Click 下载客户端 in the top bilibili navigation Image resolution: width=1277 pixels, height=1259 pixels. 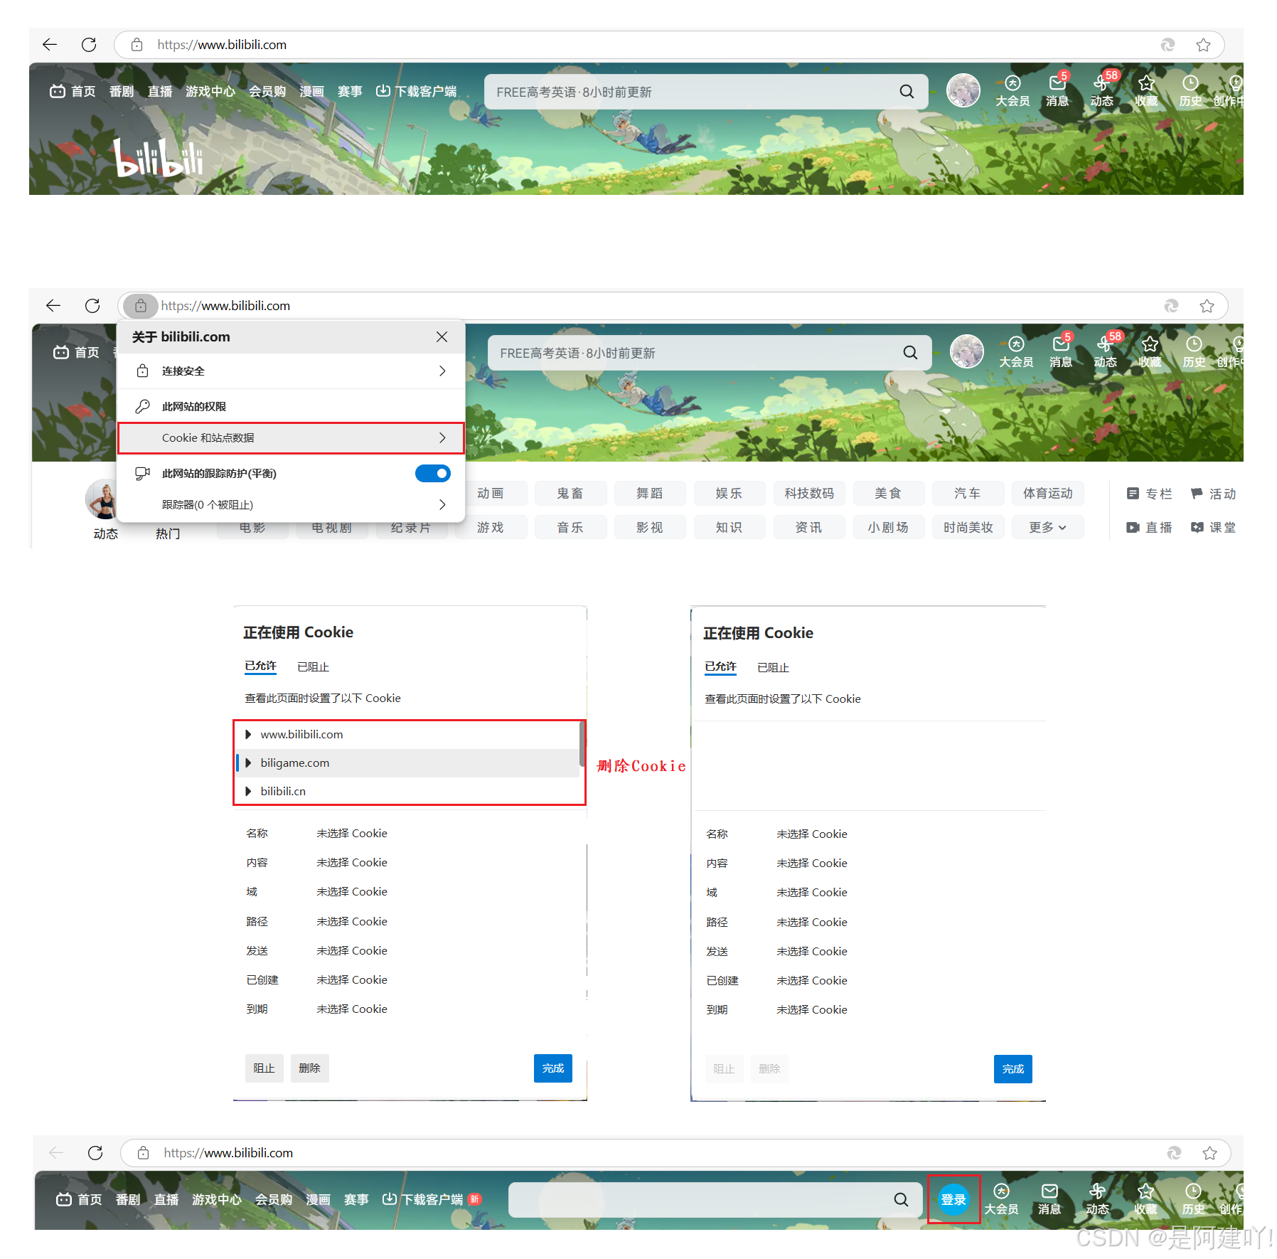[x=417, y=92]
